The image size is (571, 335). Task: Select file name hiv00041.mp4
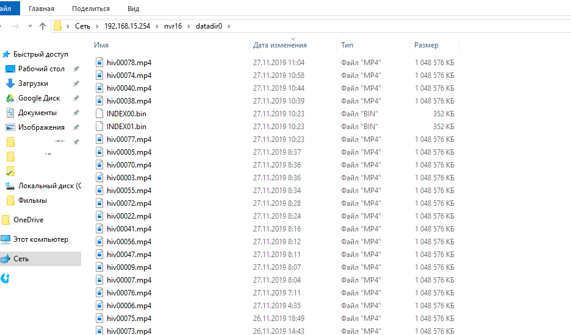pos(129,229)
